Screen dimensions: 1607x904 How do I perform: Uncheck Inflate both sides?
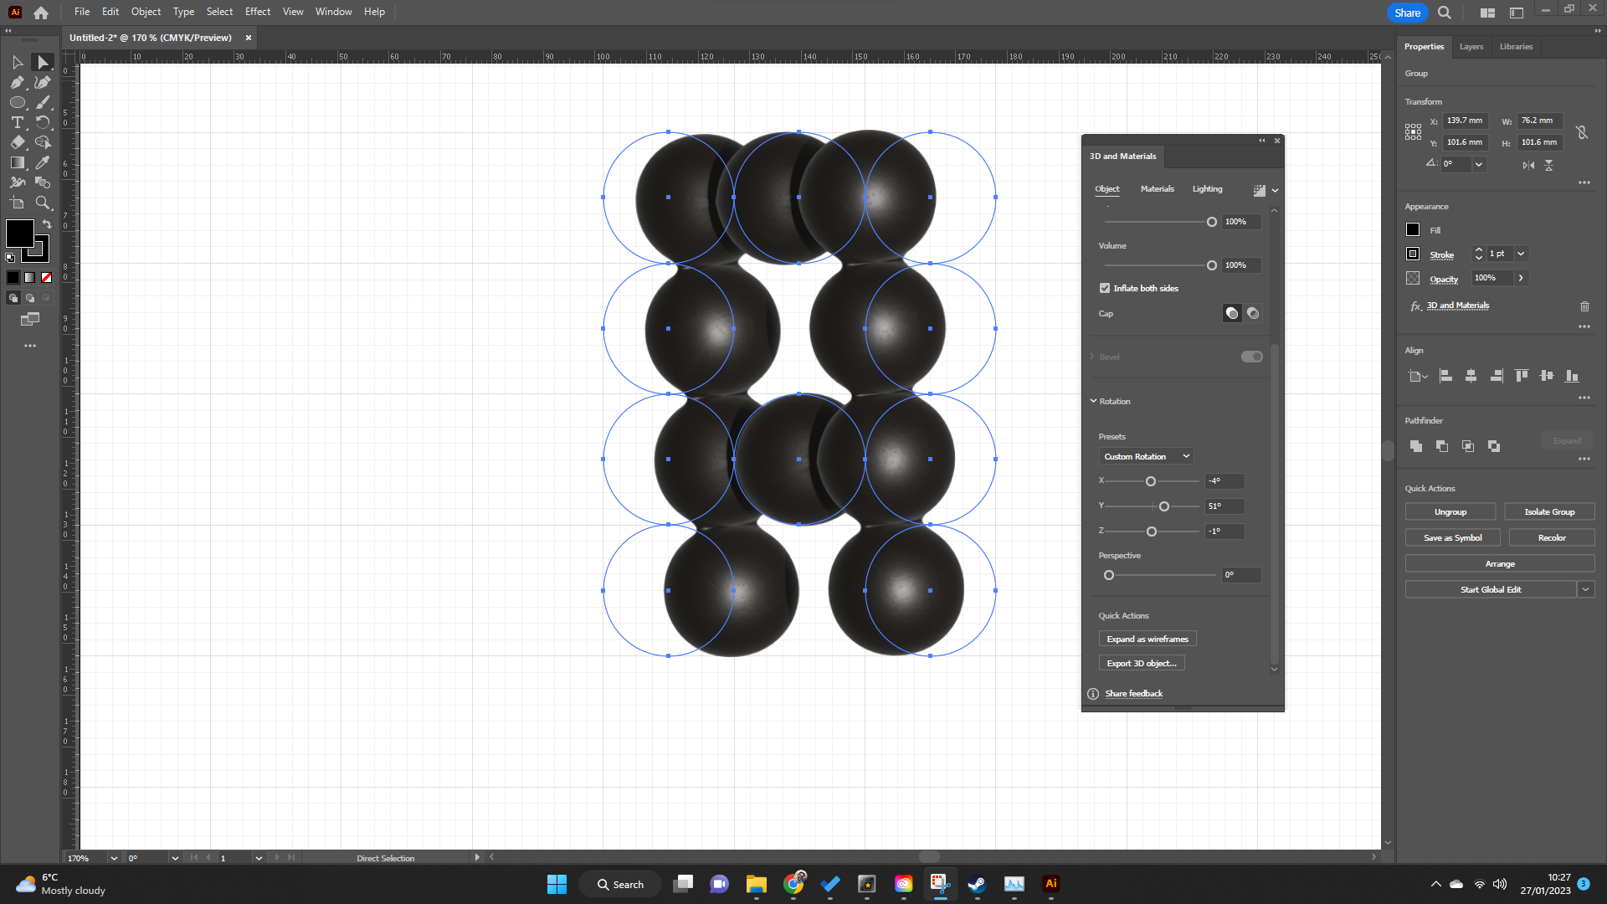[x=1105, y=287]
